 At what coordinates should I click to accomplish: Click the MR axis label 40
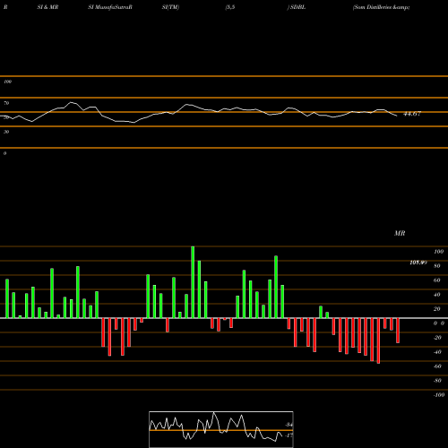(x=437, y=295)
